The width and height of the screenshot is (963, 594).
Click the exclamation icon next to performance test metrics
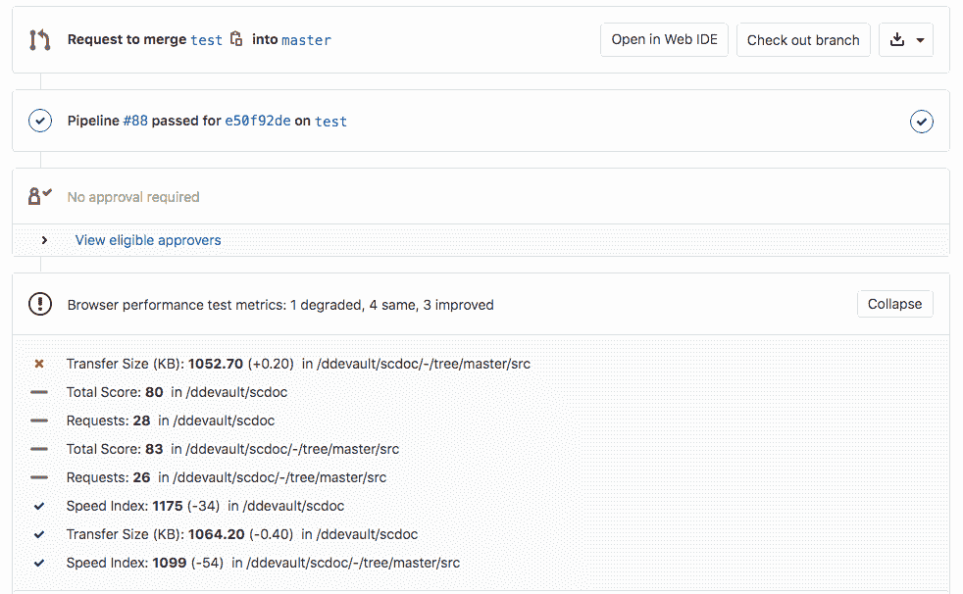coord(39,304)
